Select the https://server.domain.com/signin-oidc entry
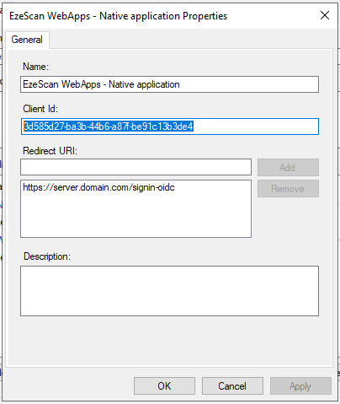This screenshot has height=404, width=340. [x=98, y=187]
